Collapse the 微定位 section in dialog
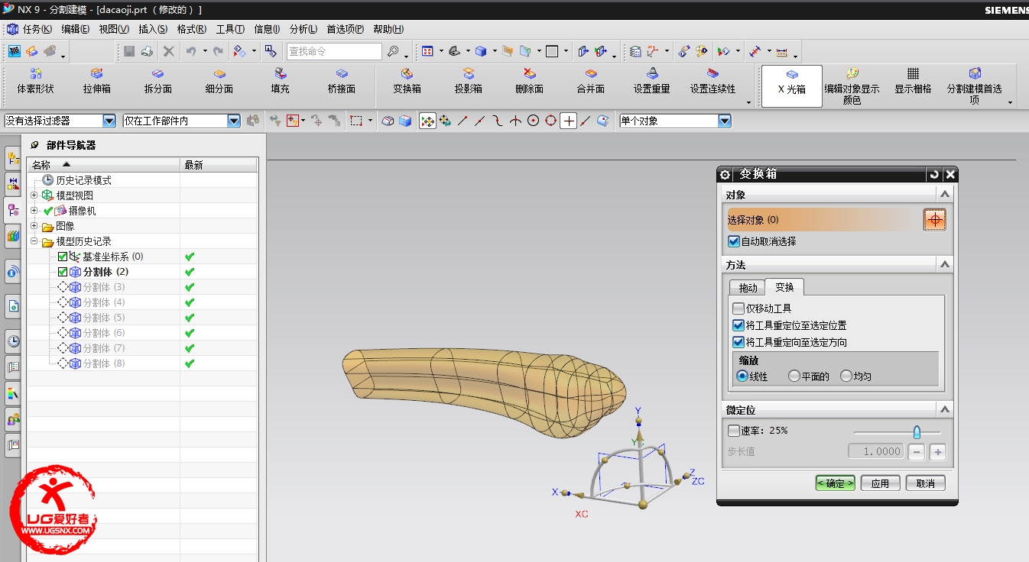This screenshot has width=1029, height=562. point(946,410)
